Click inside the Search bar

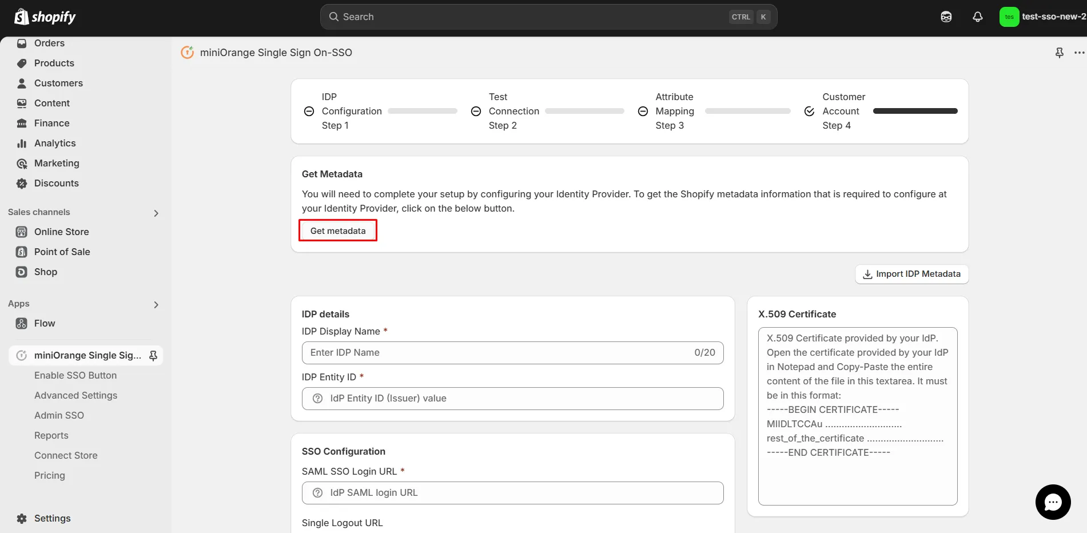[x=548, y=17]
